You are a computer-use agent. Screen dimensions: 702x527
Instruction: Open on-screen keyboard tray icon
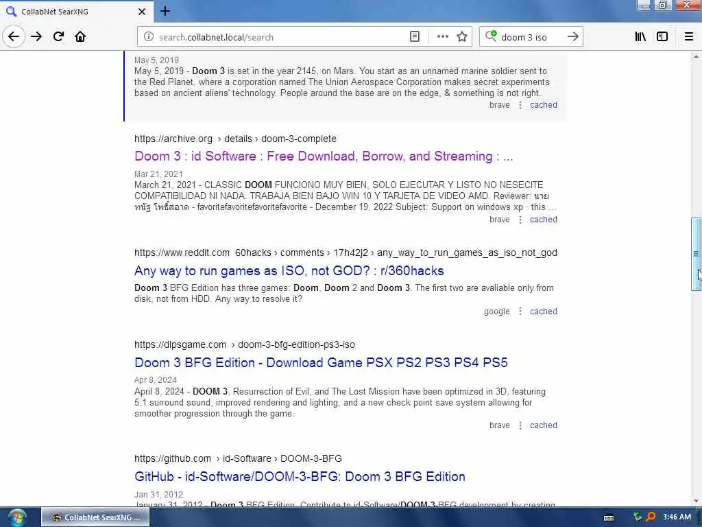tap(609, 517)
